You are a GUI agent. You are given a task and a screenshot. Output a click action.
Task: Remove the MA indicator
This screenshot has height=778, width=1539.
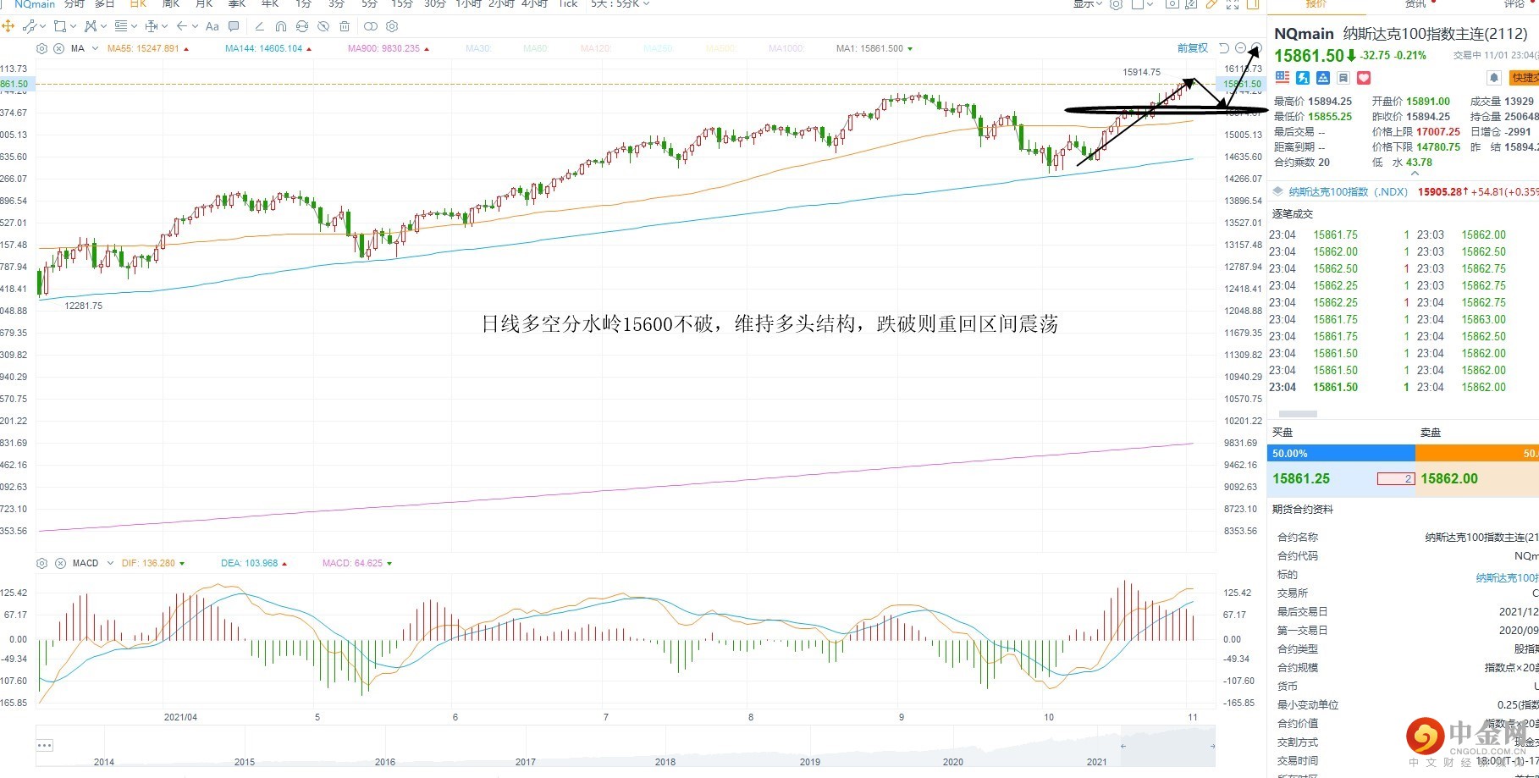(x=59, y=48)
